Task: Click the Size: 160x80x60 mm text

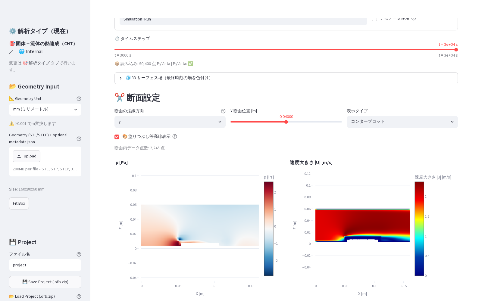Action: point(27,189)
